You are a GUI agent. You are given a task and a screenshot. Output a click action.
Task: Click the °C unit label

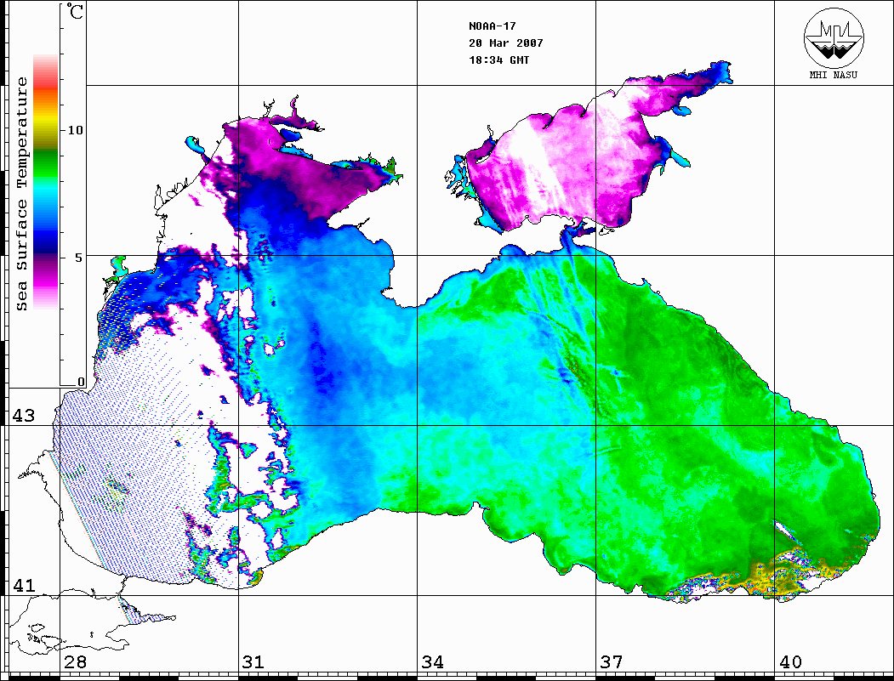tap(75, 11)
